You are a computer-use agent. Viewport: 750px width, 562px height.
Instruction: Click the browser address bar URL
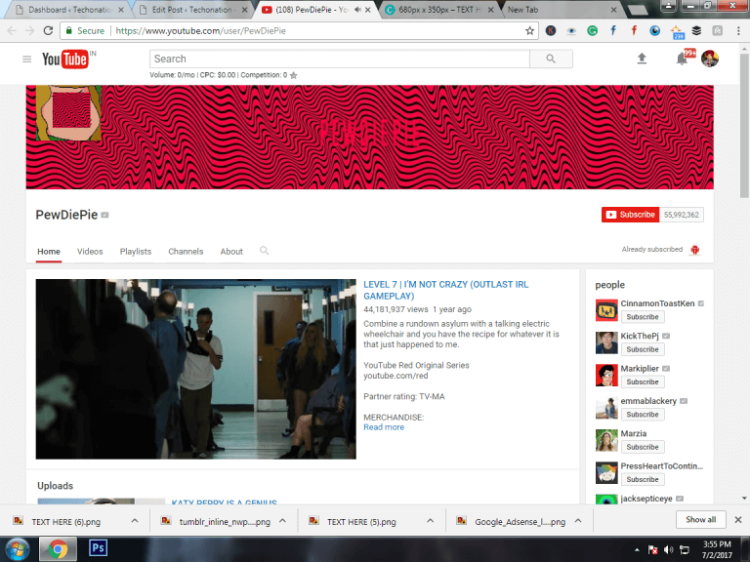(201, 30)
